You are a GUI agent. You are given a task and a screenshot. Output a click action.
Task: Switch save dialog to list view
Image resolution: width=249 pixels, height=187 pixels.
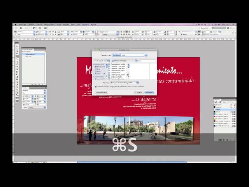coord(105,61)
